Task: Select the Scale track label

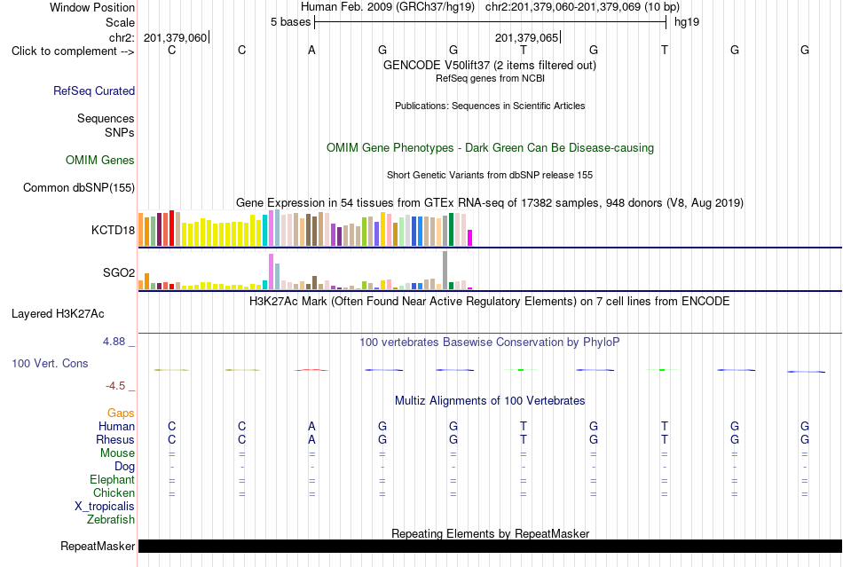Action: (120, 22)
